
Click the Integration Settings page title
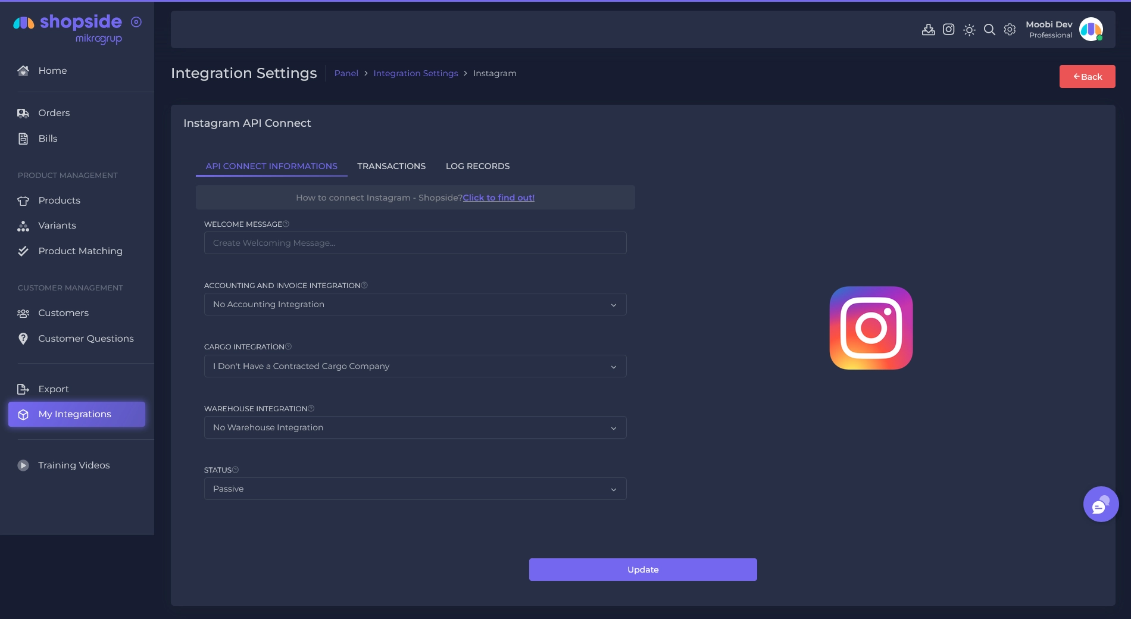(x=244, y=73)
